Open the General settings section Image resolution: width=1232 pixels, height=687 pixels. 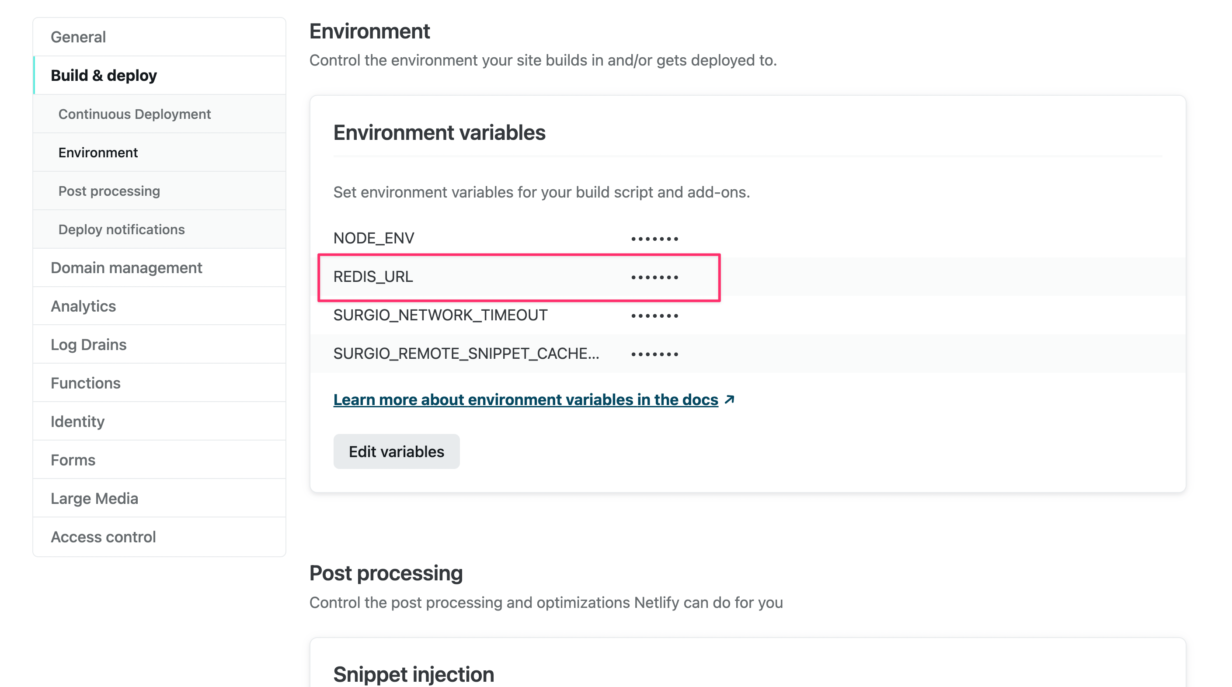pyautogui.click(x=78, y=37)
